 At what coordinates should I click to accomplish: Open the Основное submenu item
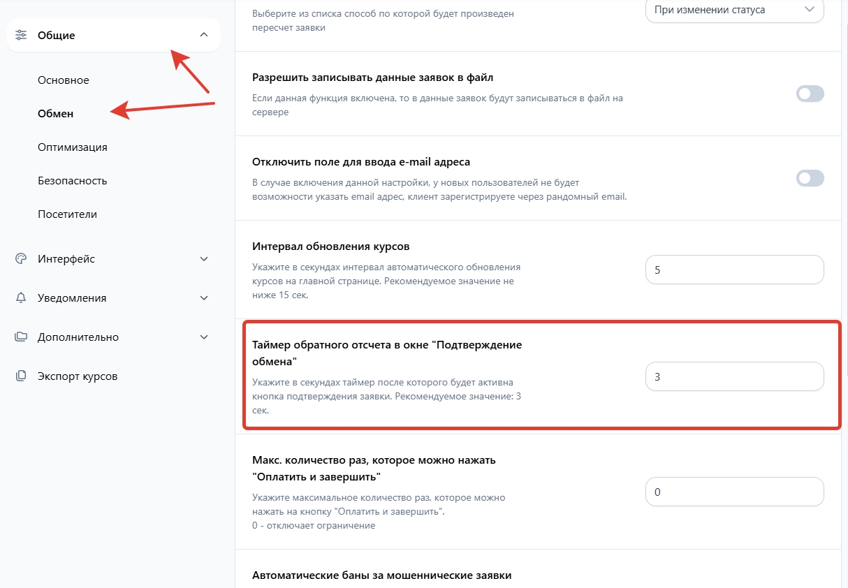64,80
